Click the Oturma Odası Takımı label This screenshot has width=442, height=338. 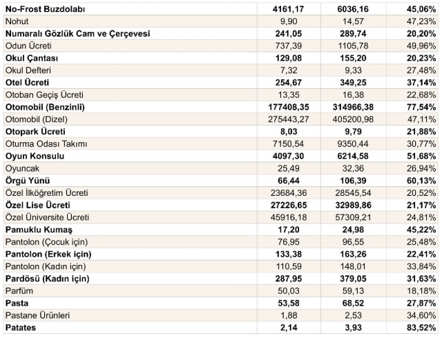click(46, 144)
